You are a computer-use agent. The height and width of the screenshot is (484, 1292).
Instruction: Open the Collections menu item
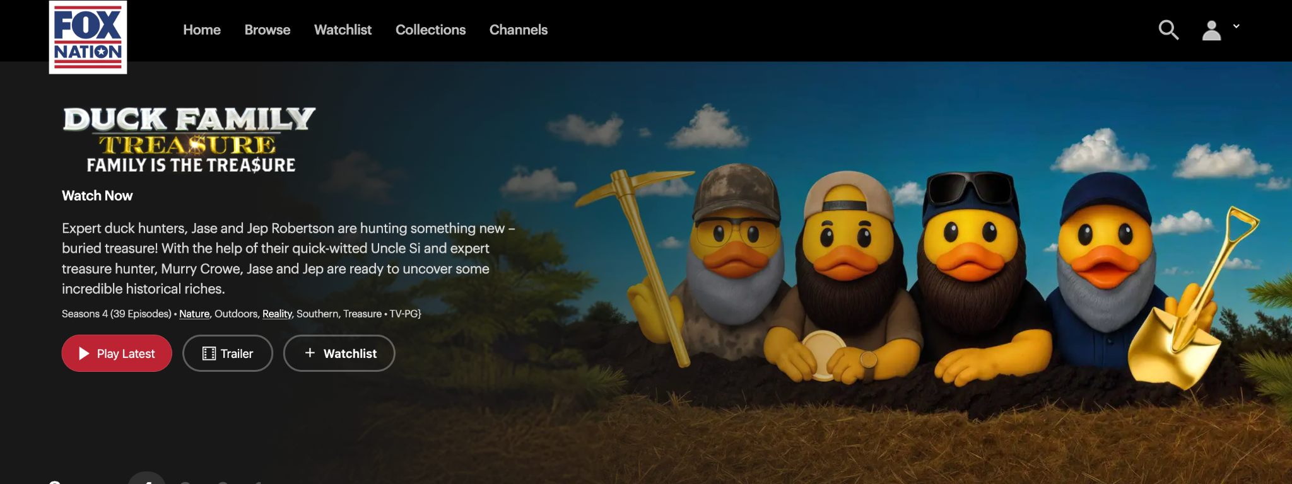430,30
